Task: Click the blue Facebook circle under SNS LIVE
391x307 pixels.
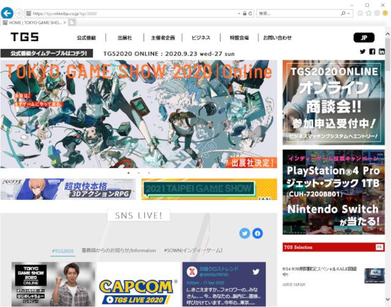Action: (257, 233)
